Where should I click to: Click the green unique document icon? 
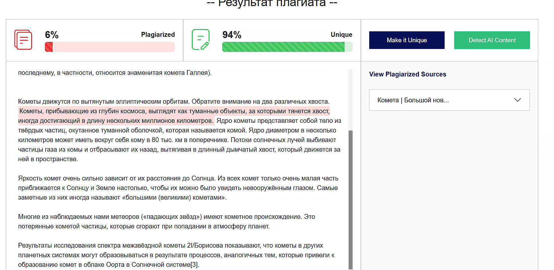(x=200, y=40)
